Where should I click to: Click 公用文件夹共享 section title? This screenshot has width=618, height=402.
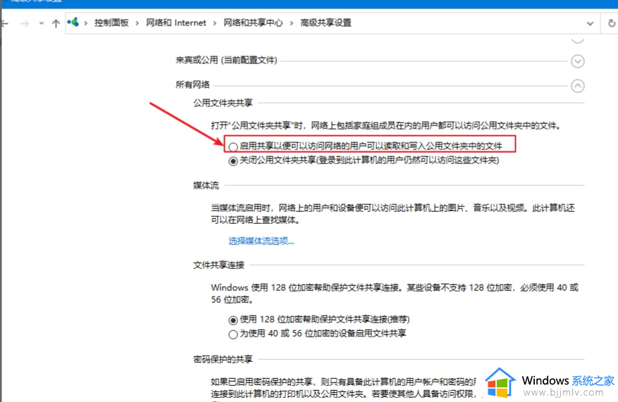tap(223, 103)
